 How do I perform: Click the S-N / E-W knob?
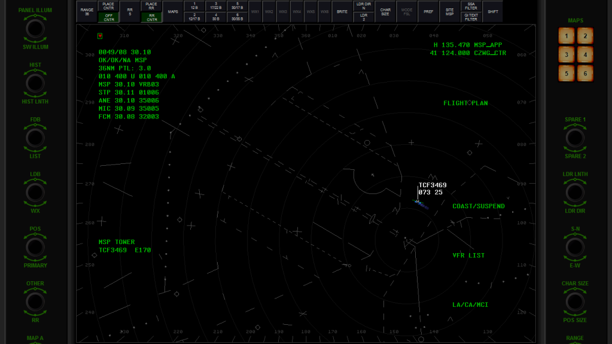(x=575, y=247)
